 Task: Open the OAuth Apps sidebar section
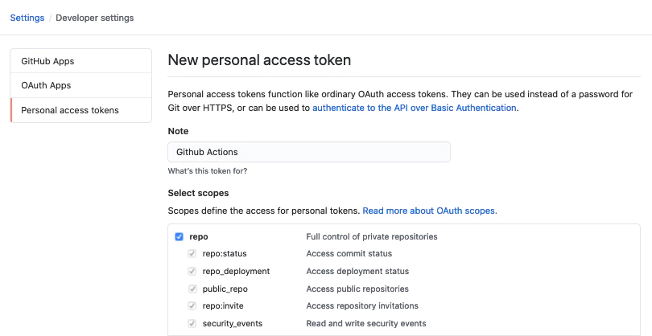46,85
